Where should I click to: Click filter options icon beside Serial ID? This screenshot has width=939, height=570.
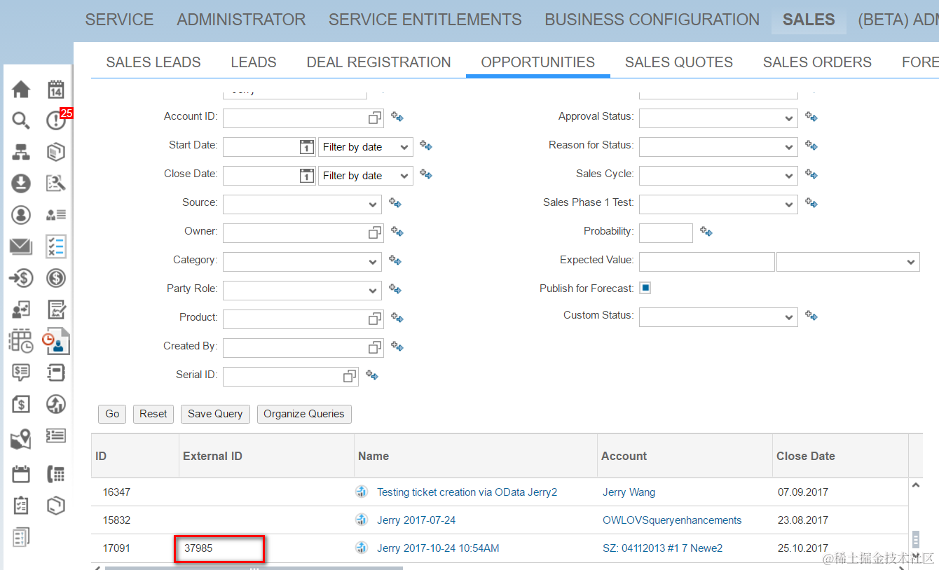pyautogui.click(x=372, y=375)
